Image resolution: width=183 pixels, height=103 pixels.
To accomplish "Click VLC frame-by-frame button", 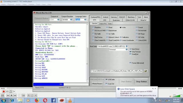I will [x=14, y=92].
